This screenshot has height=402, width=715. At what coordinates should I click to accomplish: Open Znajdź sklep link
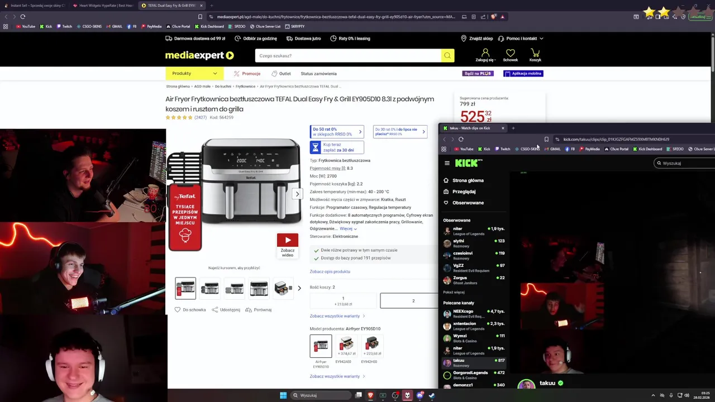click(x=476, y=39)
